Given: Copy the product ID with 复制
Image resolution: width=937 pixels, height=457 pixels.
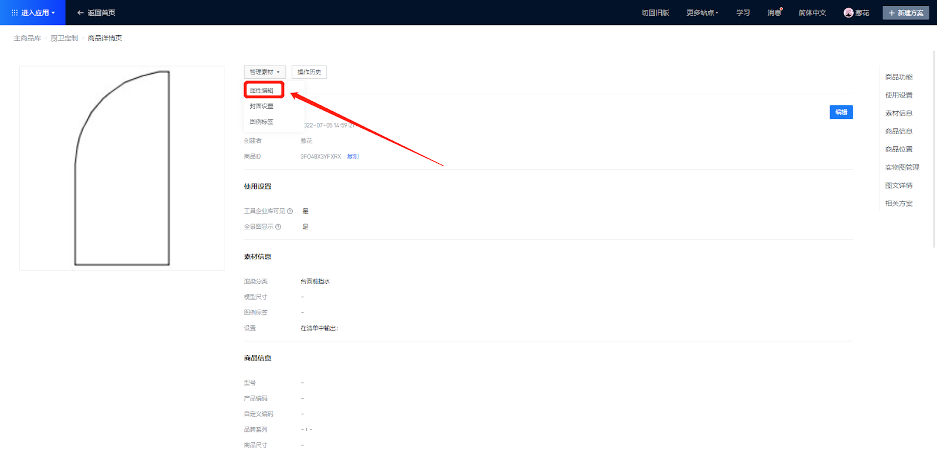Looking at the screenshot, I should [x=353, y=156].
